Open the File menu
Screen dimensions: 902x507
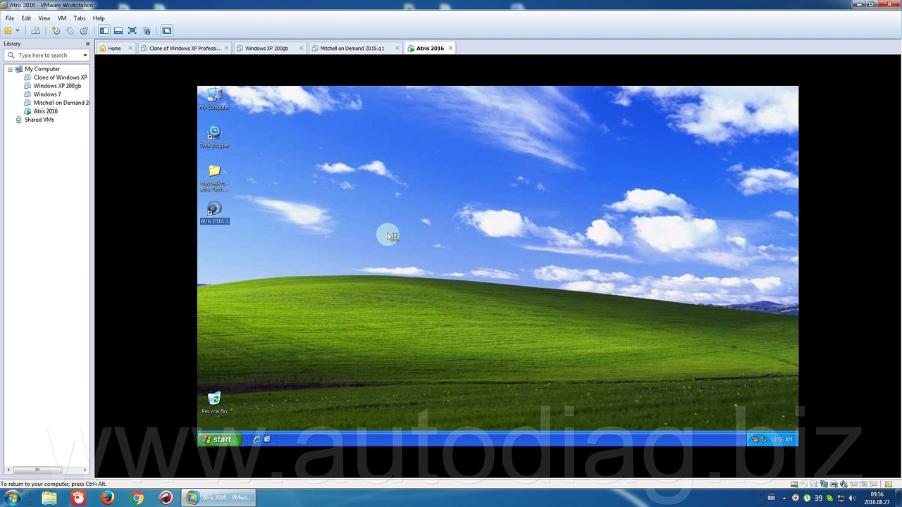coord(10,18)
